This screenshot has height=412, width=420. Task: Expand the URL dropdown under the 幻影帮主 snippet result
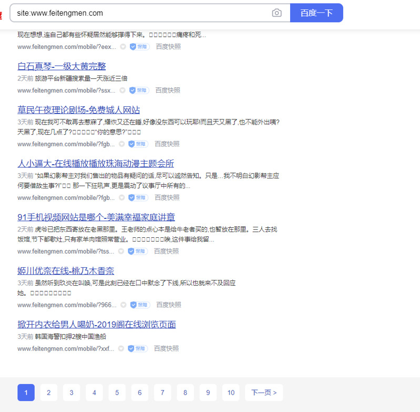coord(121,197)
